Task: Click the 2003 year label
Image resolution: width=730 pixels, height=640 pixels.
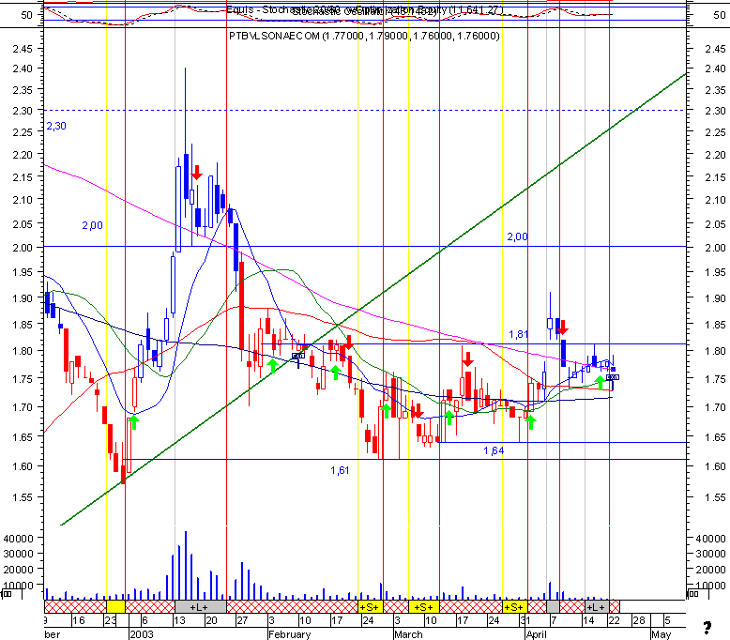Action: click(x=142, y=634)
